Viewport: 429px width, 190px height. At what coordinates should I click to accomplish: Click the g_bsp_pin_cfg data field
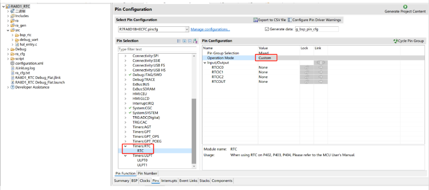pyautogui.click(x=316, y=29)
